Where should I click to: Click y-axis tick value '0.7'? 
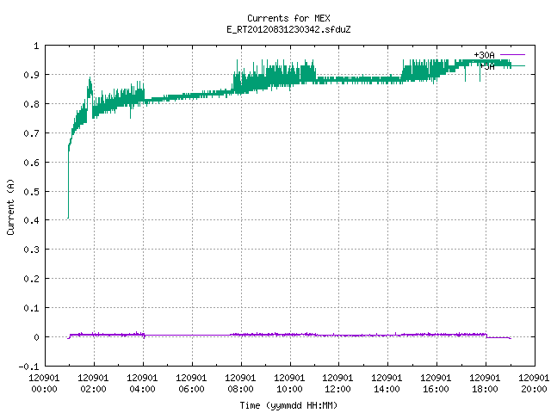point(31,133)
